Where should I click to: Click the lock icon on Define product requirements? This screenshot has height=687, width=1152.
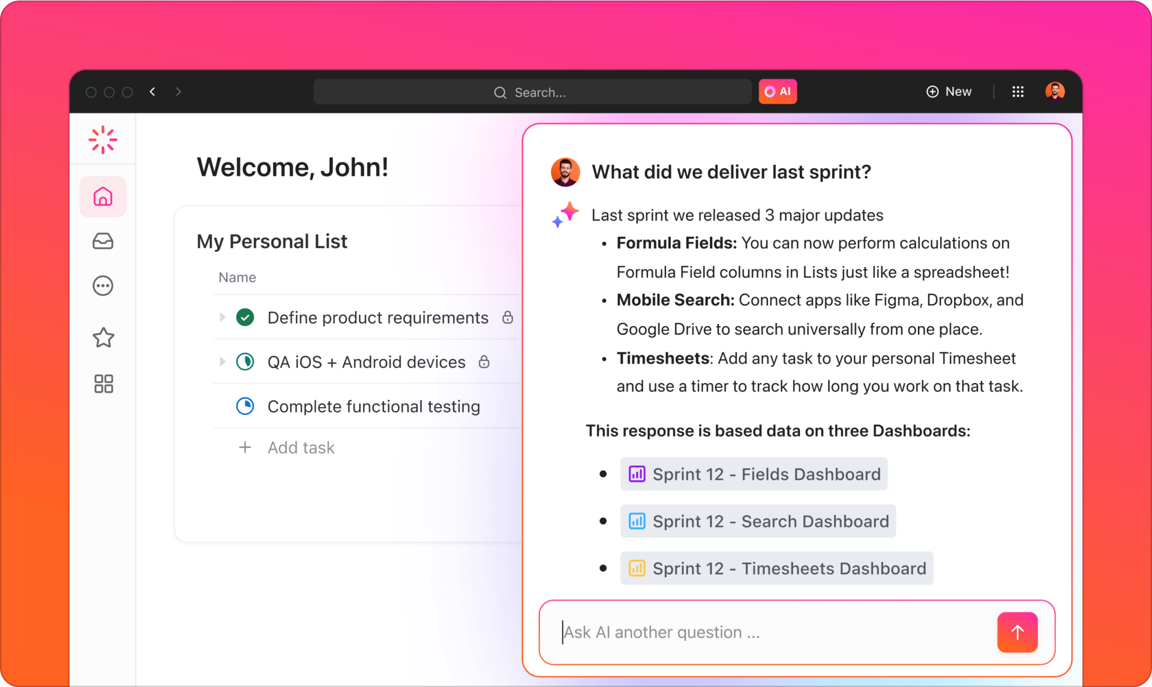508,317
